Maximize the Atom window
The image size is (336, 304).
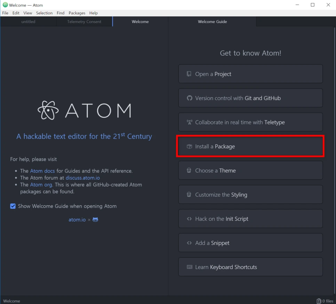313,5
